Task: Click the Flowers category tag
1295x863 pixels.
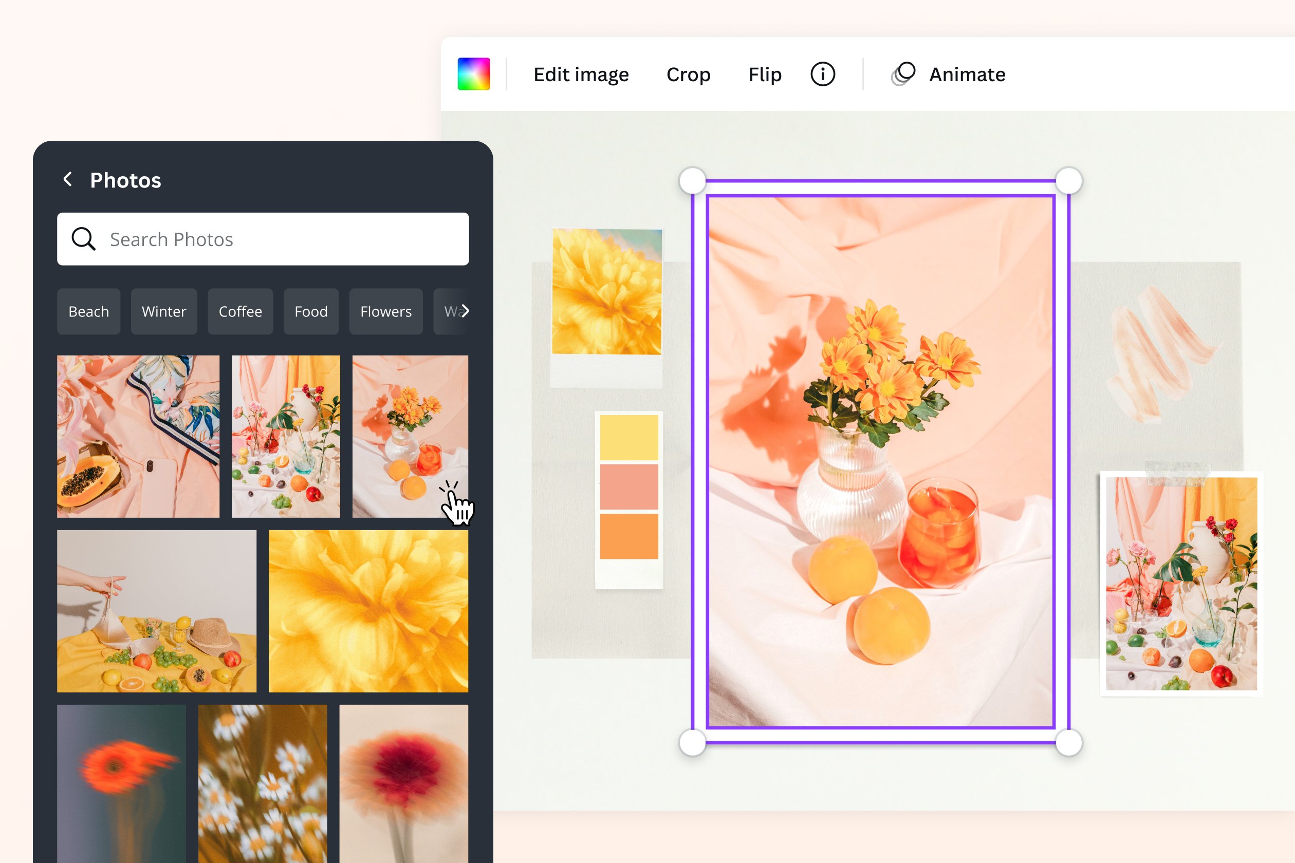Action: [x=384, y=310]
